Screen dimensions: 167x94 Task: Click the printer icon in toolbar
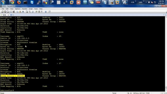click(32, 12)
